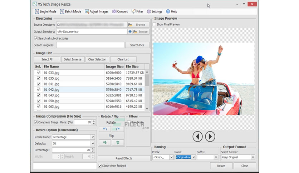Browse for Output Directory
Image resolution: width=299 pixels, height=173 pixels.
pos(141,31)
